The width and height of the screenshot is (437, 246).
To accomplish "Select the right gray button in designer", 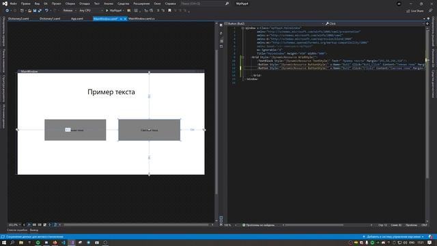I will point(150,130).
